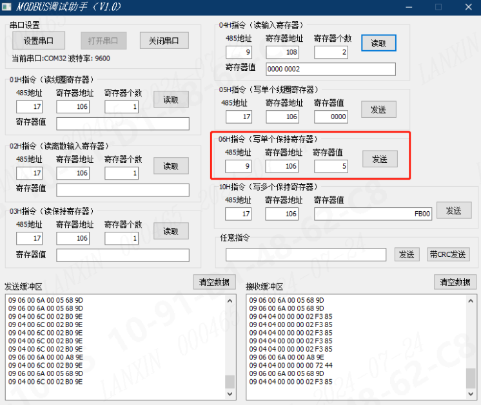Click the 01H 寄存器值 output box
The image size is (481, 405).
click(x=123, y=124)
